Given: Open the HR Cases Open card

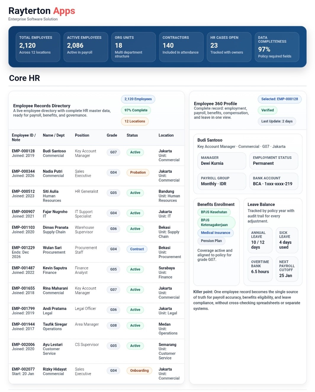Looking at the screenshot, I should click(x=229, y=47).
